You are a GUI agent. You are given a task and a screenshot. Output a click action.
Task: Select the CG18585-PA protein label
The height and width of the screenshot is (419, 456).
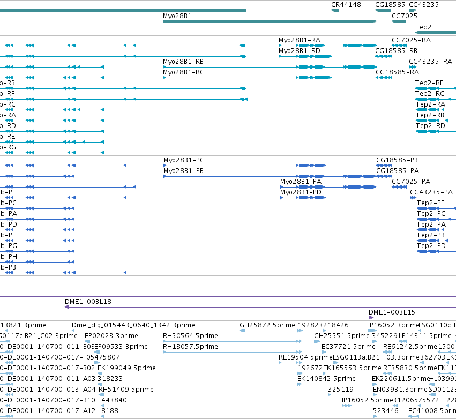click(x=398, y=171)
